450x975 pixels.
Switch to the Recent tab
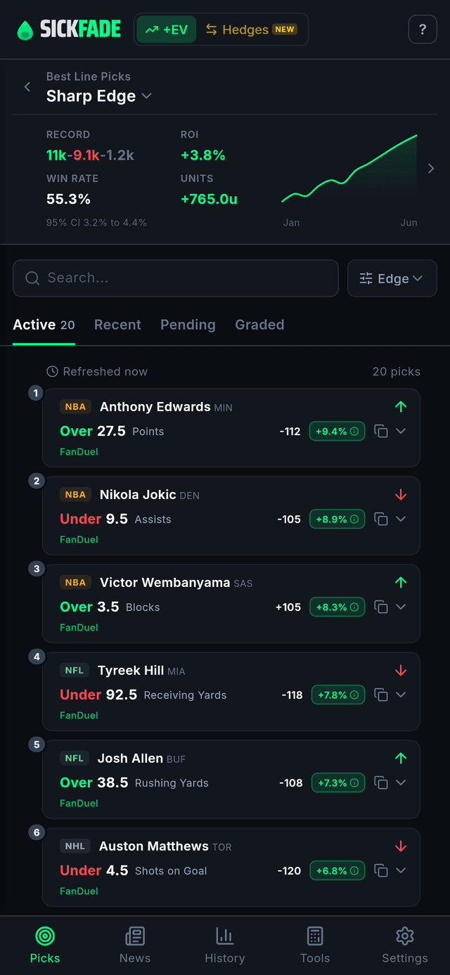tap(117, 325)
